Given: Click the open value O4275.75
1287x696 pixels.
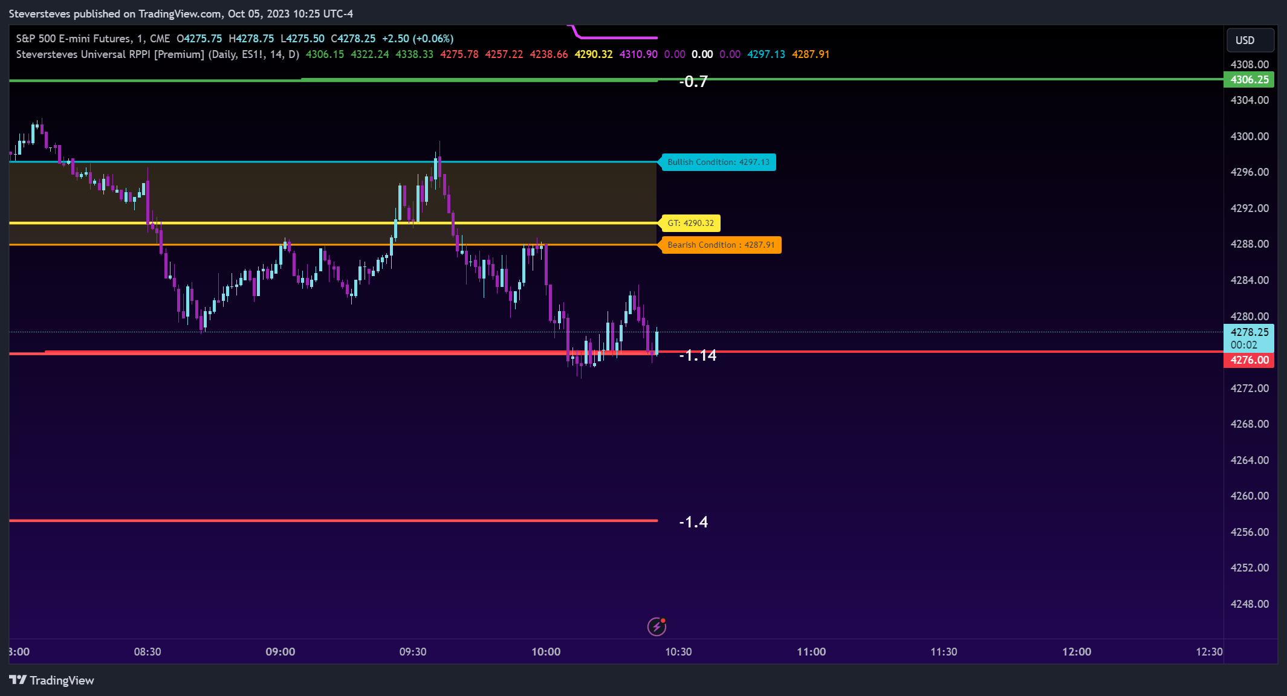Looking at the screenshot, I should click(x=199, y=39).
